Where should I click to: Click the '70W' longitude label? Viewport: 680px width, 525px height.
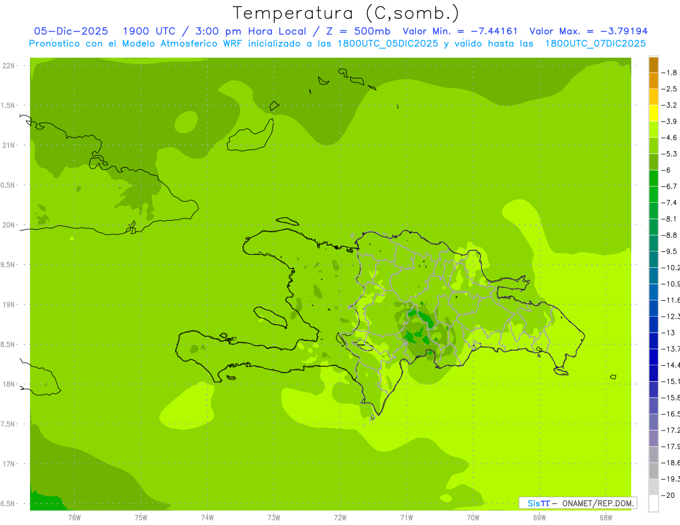(473, 517)
